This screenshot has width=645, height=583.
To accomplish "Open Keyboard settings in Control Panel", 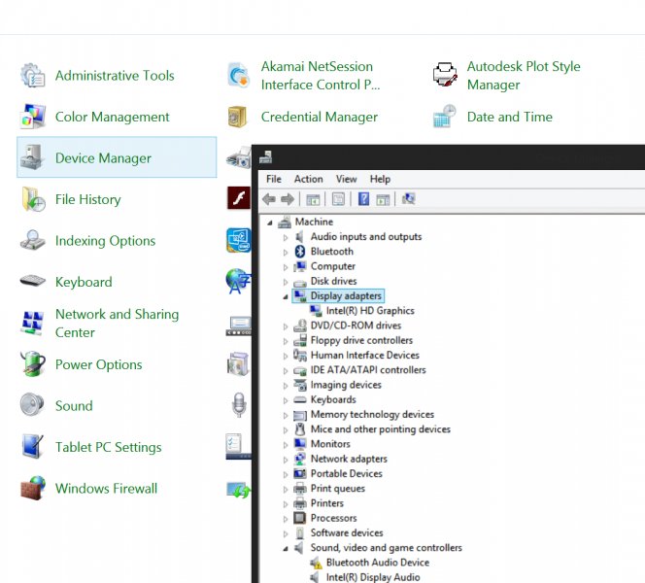I will [84, 282].
